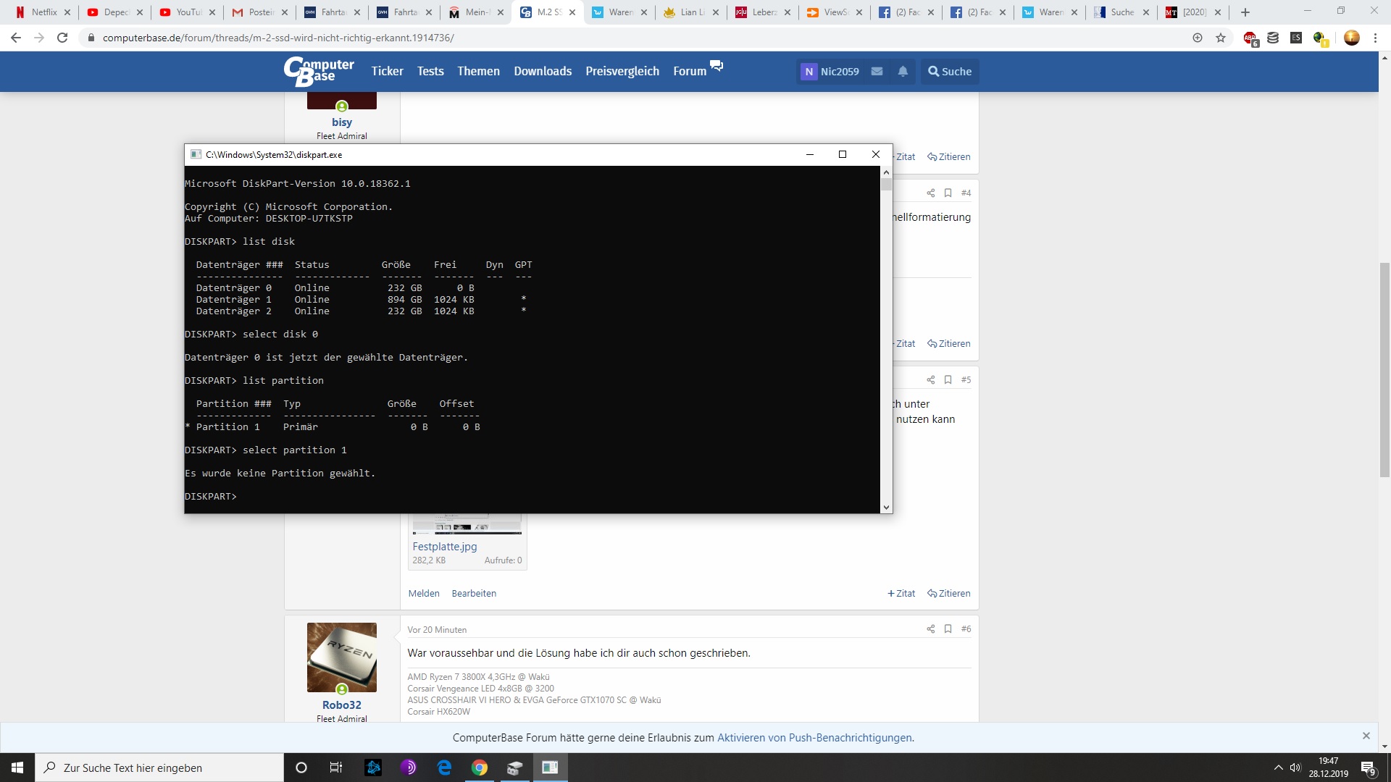Bookmark post #5 with the bookmark icon
This screenshot has width=1391, height=782.
tap(948, 379)
